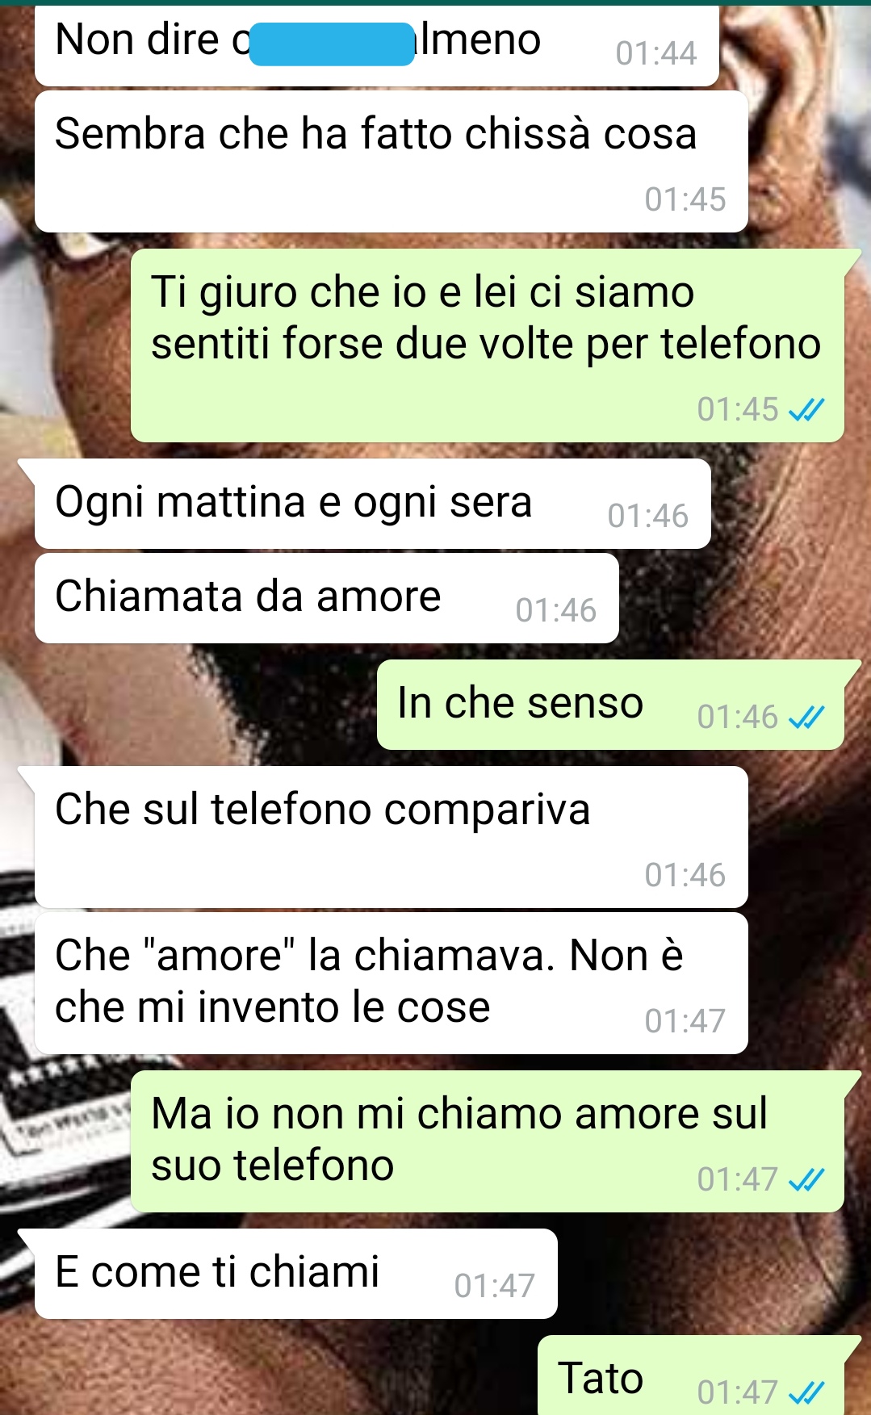Select the 'E come ti chiami' message
The height and width of the screenshot is (1415, 871).
[296, 1274]
